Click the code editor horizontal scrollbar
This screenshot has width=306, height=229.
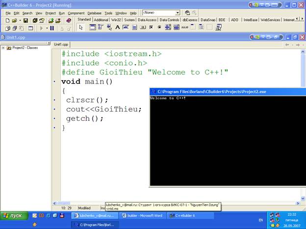(176, 203)
